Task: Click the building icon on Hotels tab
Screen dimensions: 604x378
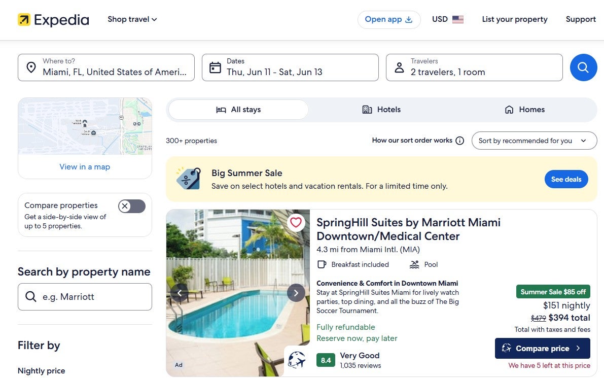Action: [367, 110]
